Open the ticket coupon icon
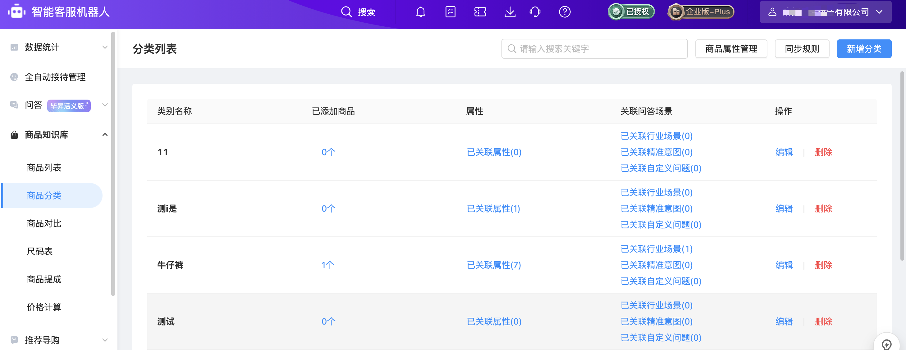This screenshot has width=906, height=350. pos(480,12)
